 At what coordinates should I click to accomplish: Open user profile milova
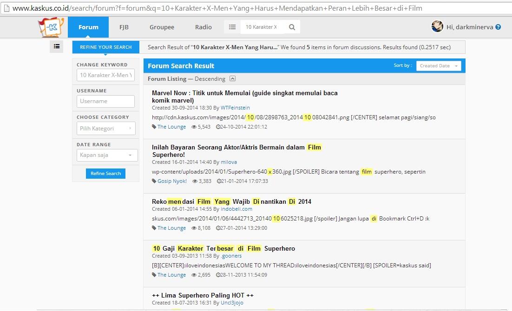pos(229,162)
